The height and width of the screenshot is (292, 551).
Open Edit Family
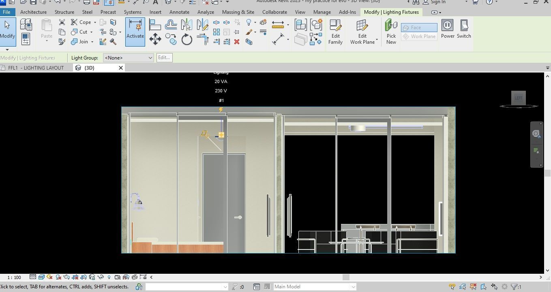click(x=335, y=32)
